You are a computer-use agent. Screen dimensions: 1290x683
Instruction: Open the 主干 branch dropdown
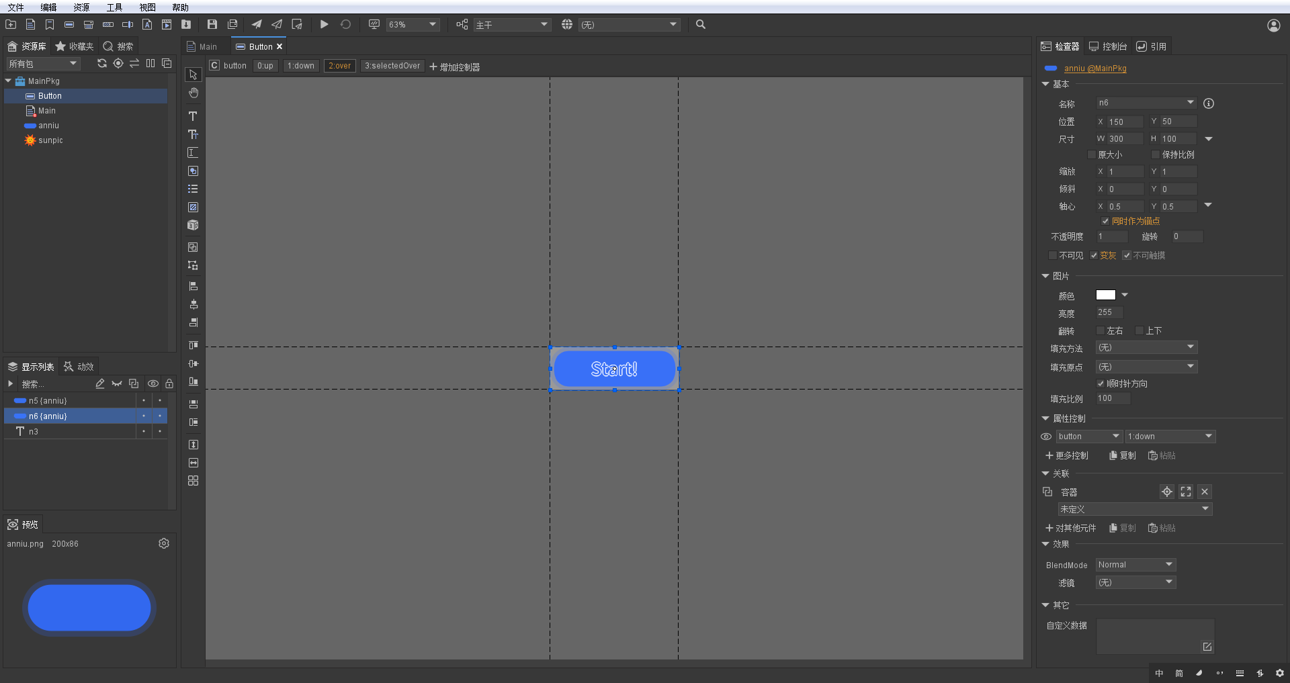coord(512,25)
